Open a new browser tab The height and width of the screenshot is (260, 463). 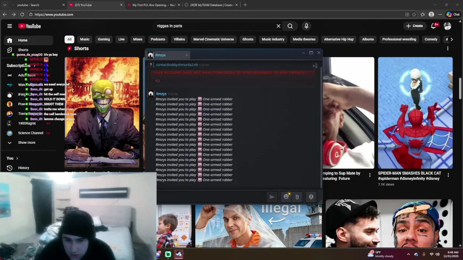pos(245,5)
